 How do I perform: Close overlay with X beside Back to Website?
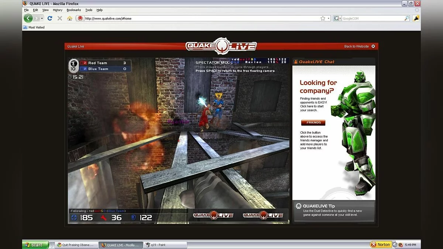click(x=373, y=46)
